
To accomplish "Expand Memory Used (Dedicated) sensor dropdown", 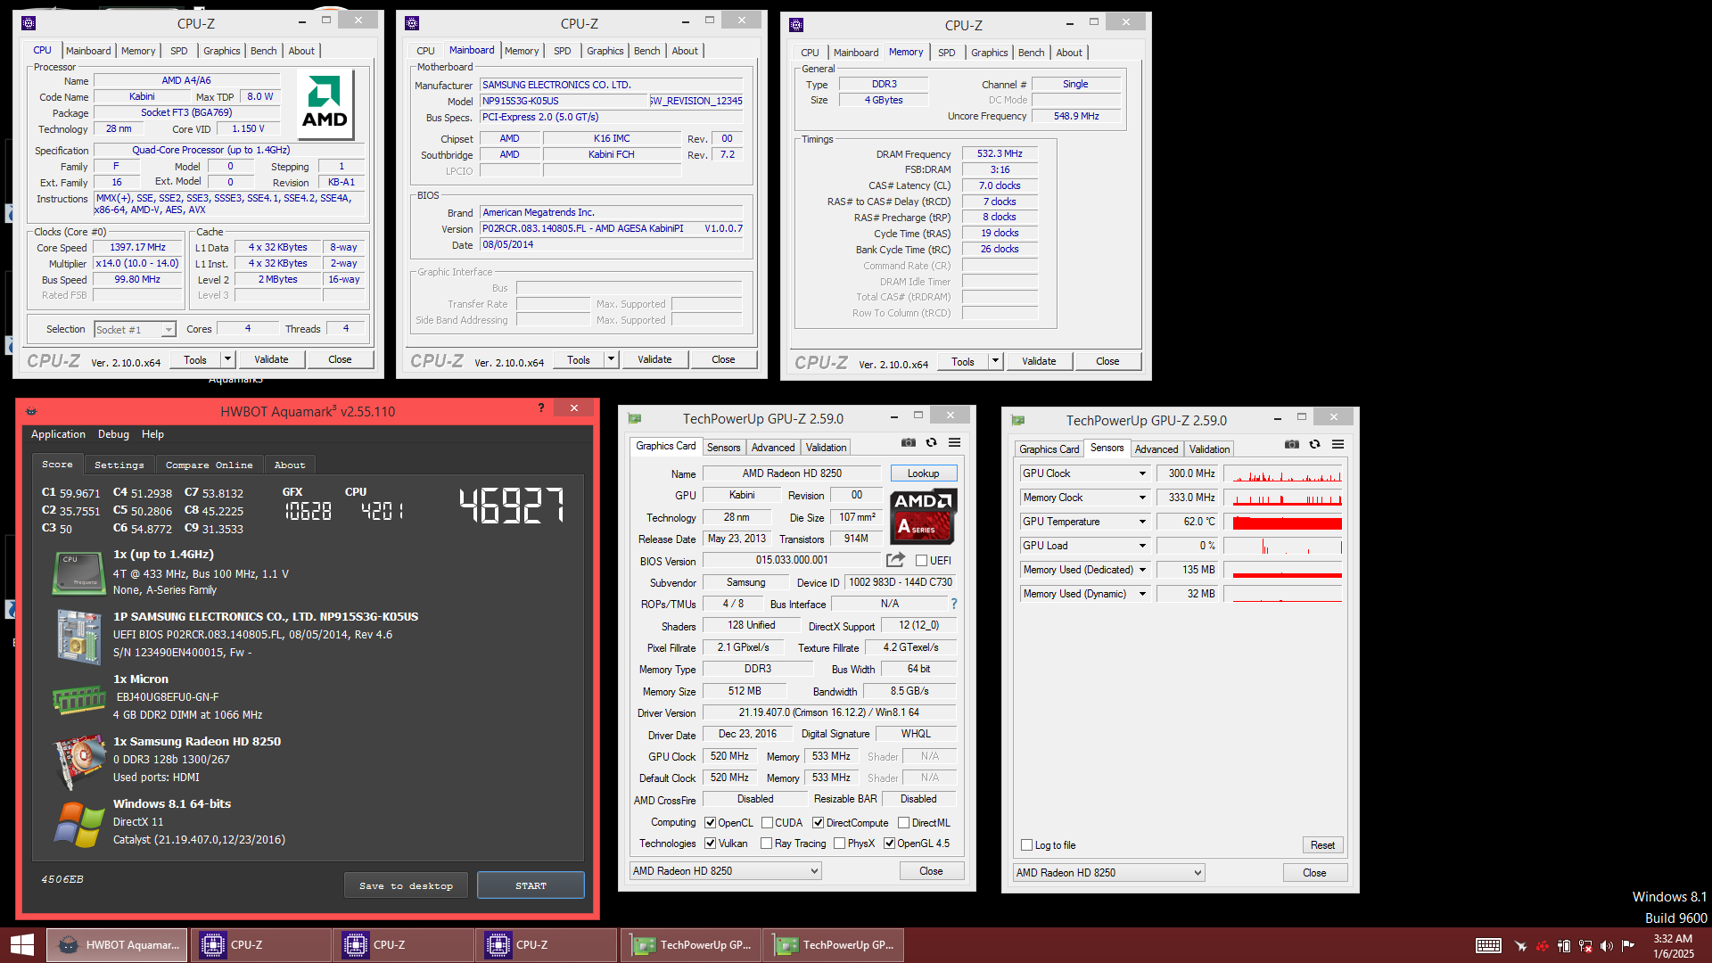I will [1142, 570].
